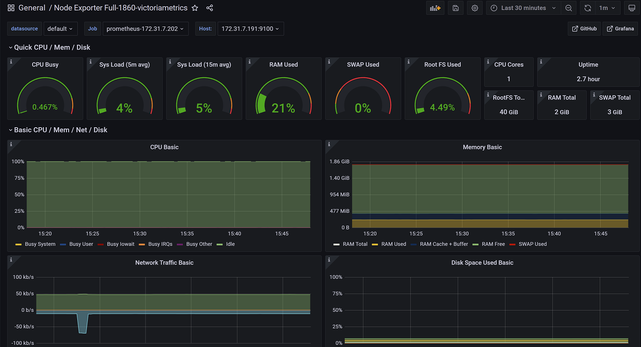Open the Grafana link
The height and width of the screenshot is (347, 641).
[x=620, y=29]
